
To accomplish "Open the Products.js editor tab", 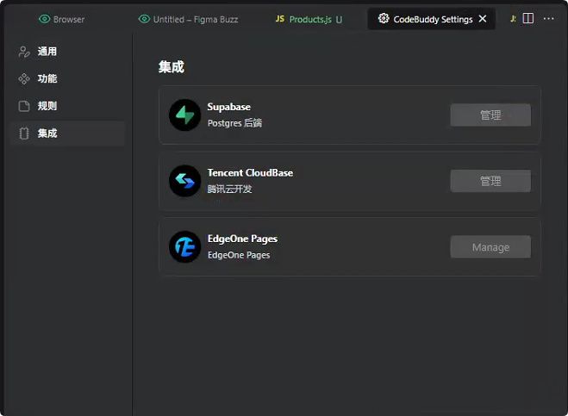I will [309, 19].
